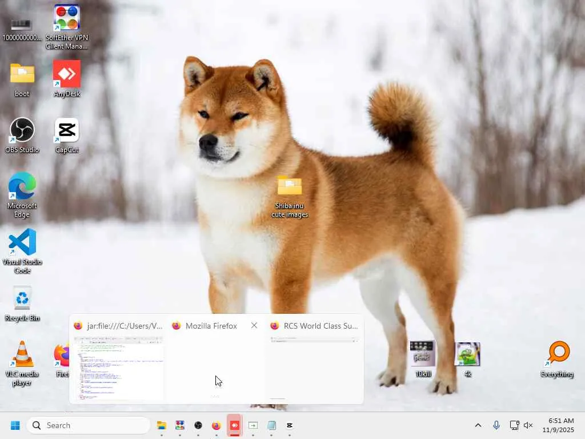This screenshot has height=439, width=585.
Task: Select the 1000000000... file icon on desktop
Action: pos(22,29)
